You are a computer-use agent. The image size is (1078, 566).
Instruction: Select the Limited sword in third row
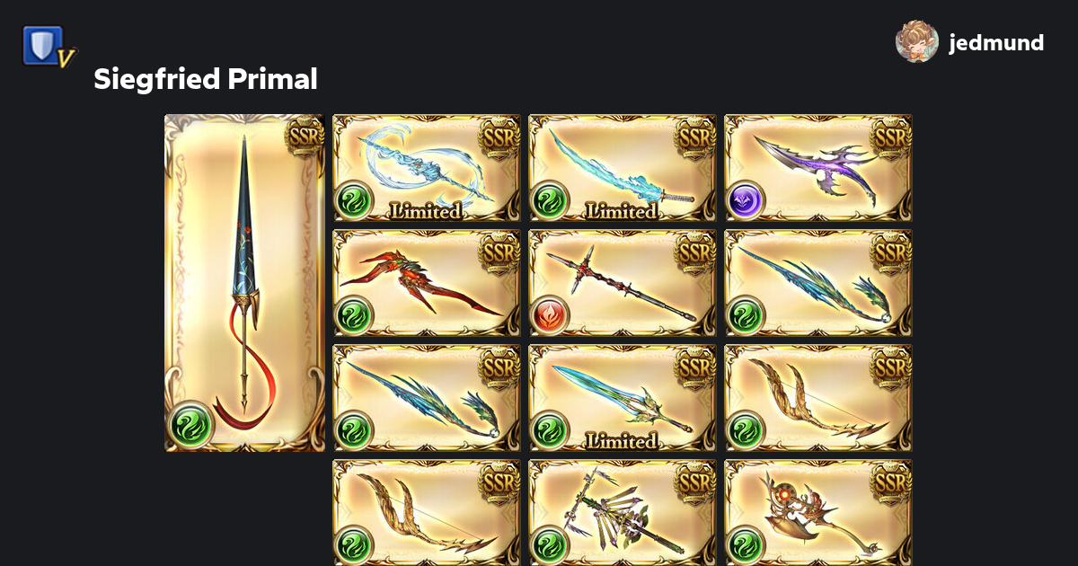[623, 398]
